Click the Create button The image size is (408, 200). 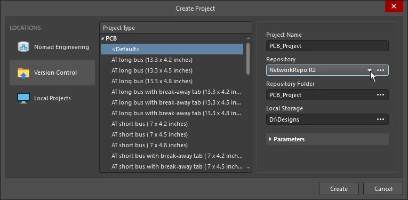pos(339,189)
